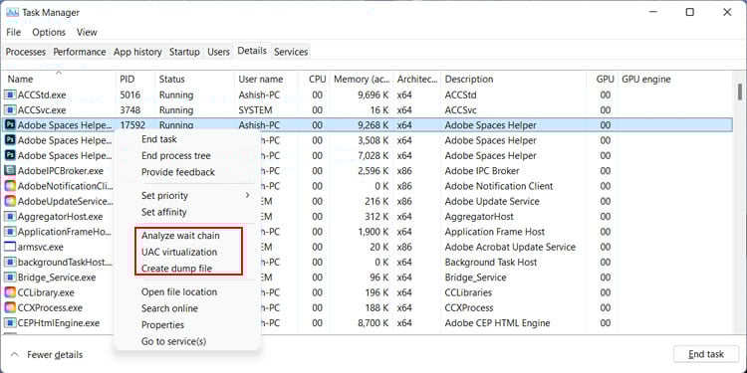Image resolution: width=747 pixels, height=373 pixels.
Task: Select the CCXProcess.exe row name
Action: 50,307
